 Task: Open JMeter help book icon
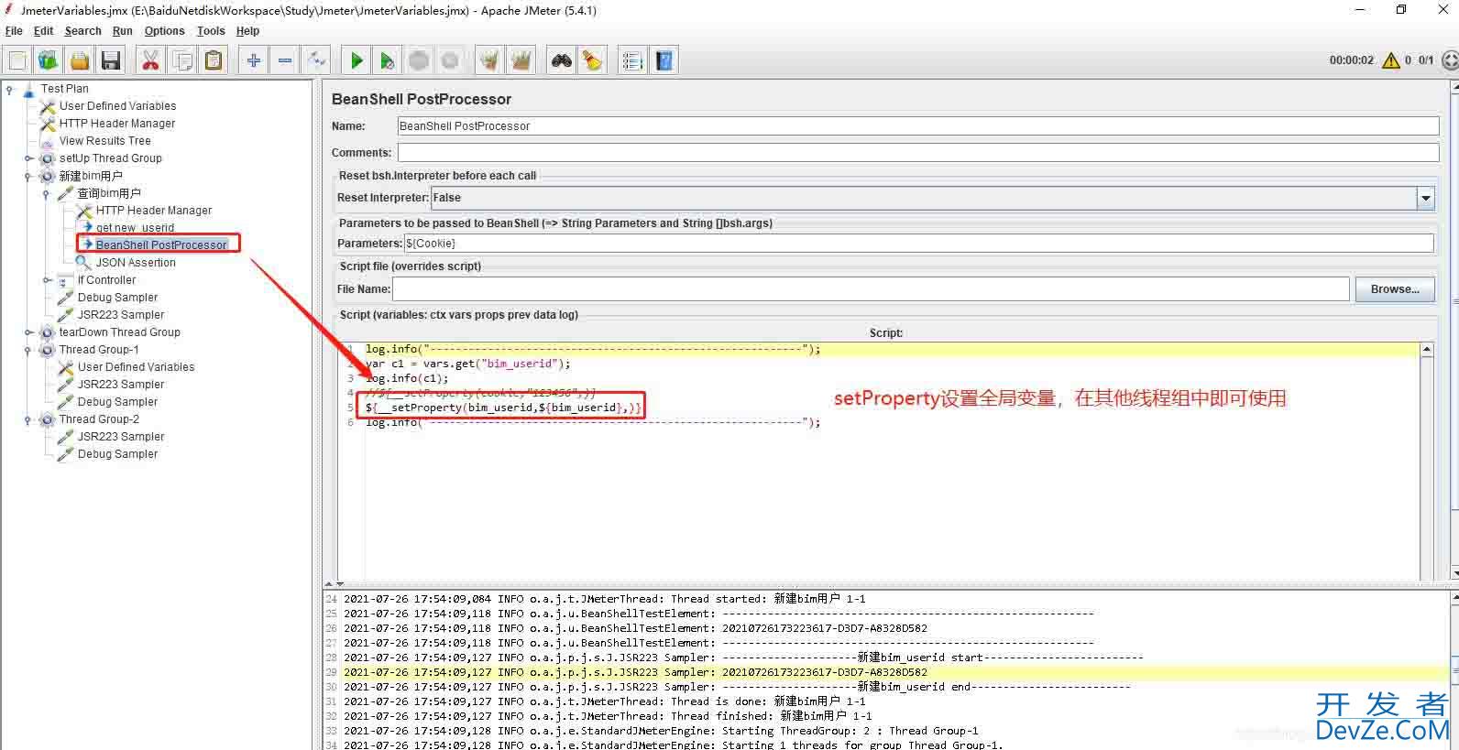coord(664,60)
